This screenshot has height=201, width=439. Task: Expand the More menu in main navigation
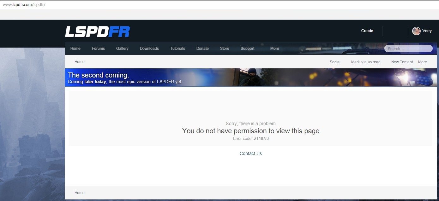[274, 49]
